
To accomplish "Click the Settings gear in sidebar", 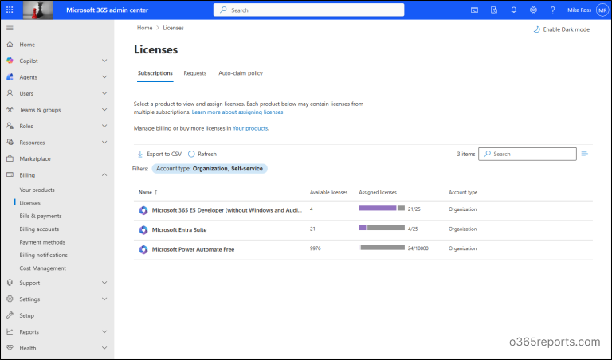I will 10,299.
